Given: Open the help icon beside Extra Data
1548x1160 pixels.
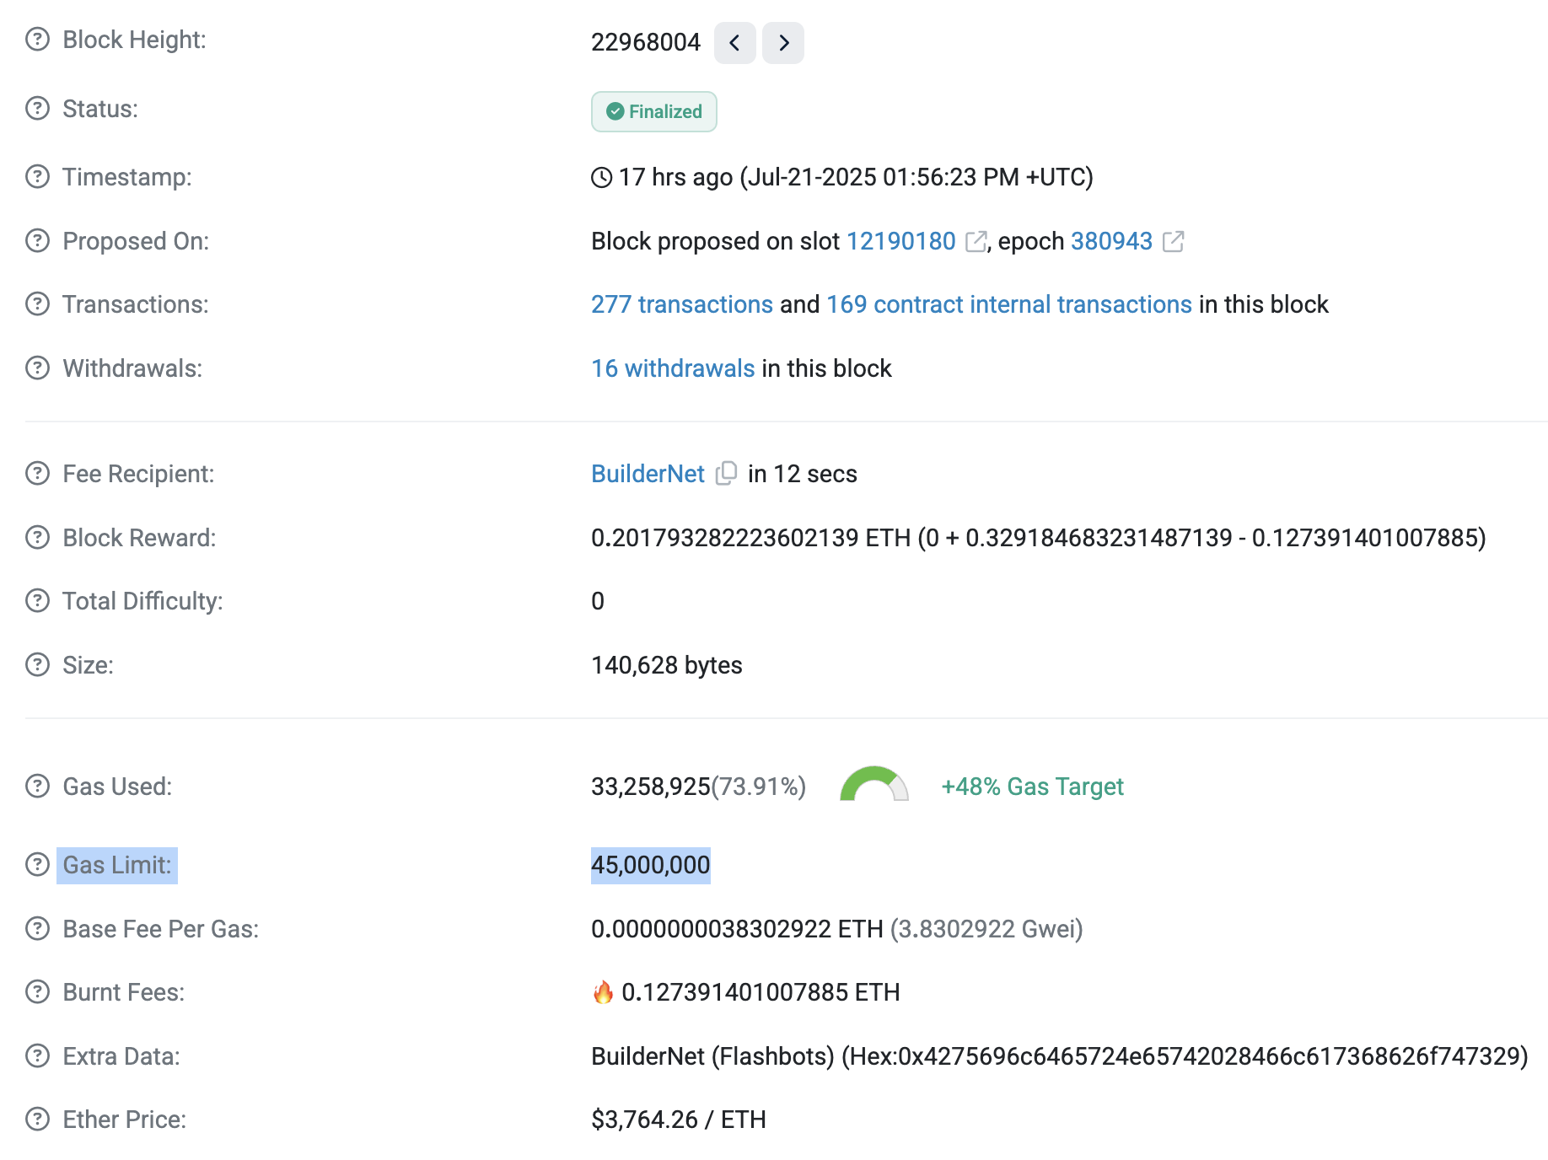Looking at the screenshot, I should pyautogui.click(x=38, y=1056).
